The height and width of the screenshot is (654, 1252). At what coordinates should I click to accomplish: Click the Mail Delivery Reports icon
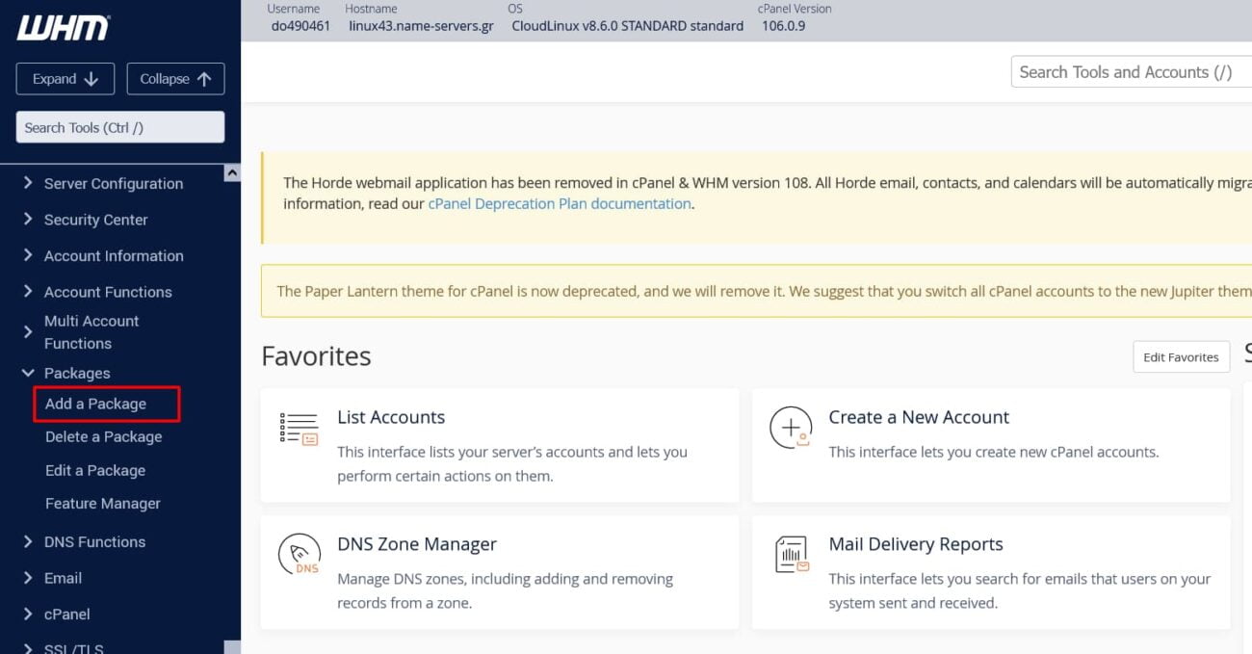point(792,555)
